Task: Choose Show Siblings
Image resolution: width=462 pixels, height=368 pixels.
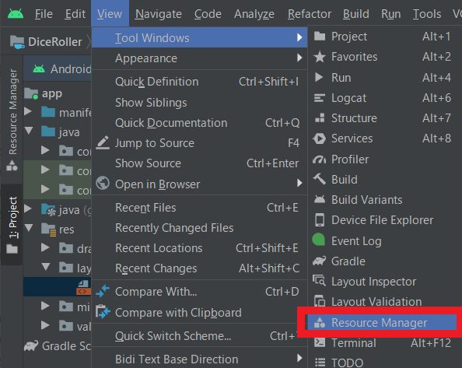Action: pos(199,103)
